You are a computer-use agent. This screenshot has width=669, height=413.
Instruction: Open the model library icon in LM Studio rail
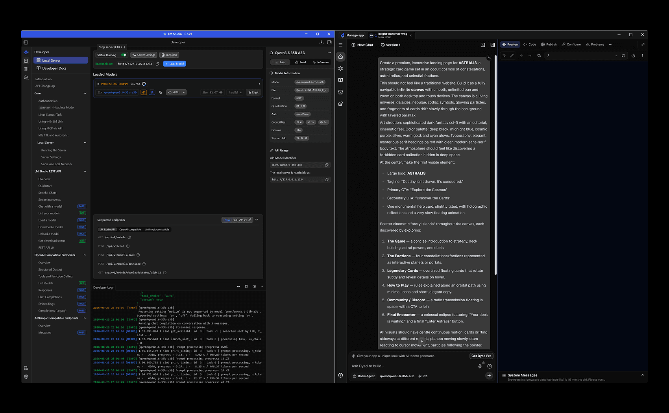coord(26,69)
